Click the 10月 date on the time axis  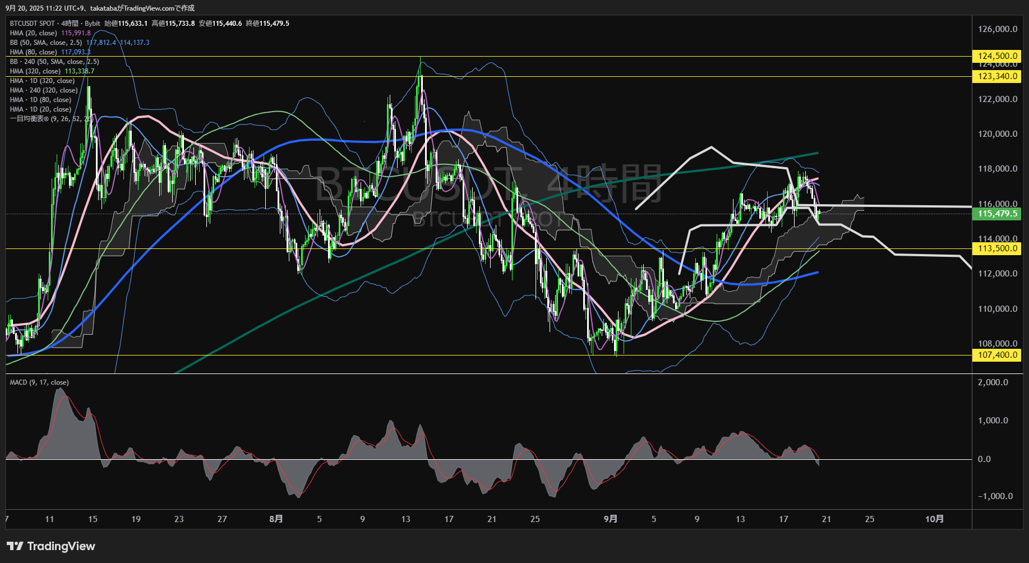(934, 519)
